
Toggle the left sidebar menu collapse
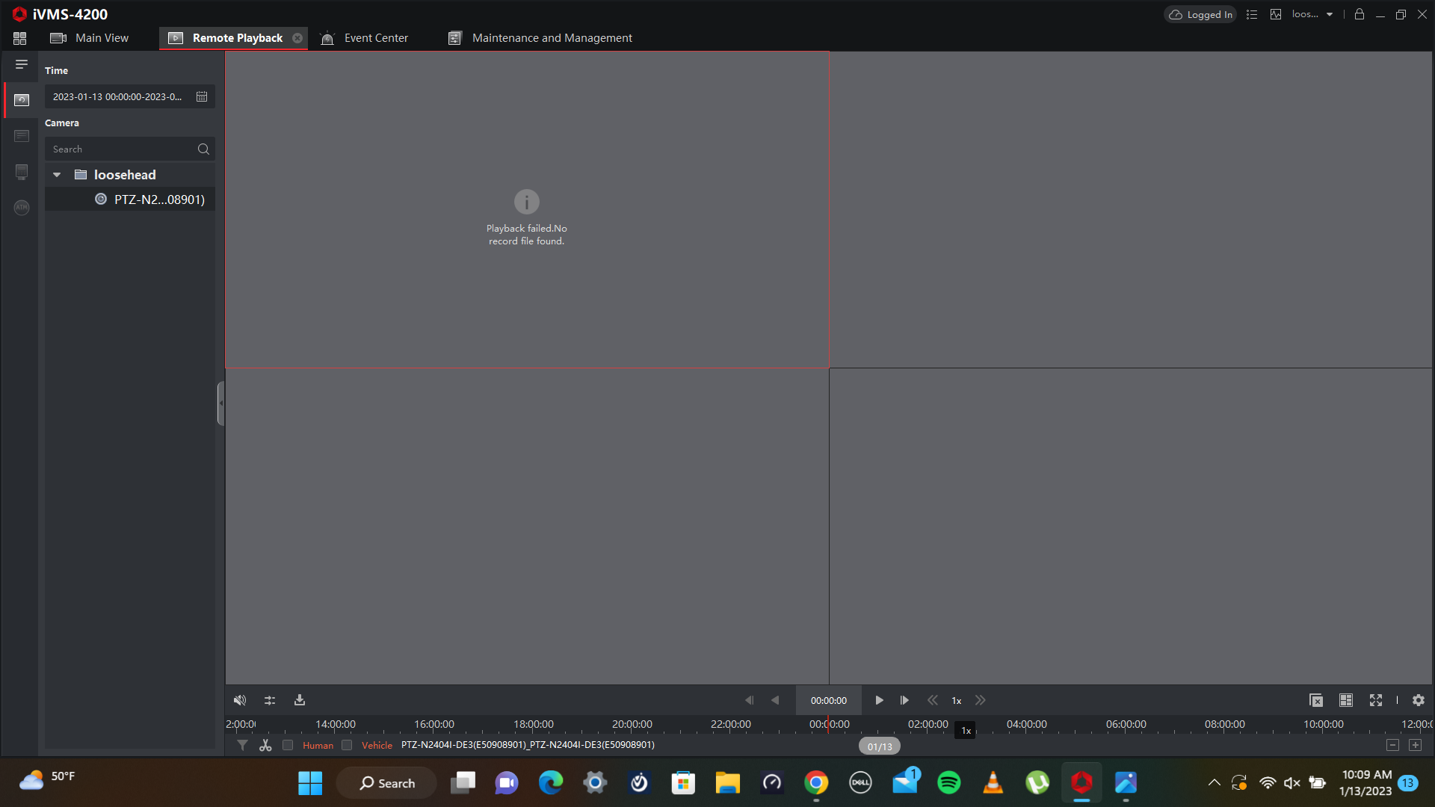pyautogui.click(x=22, y=64)
